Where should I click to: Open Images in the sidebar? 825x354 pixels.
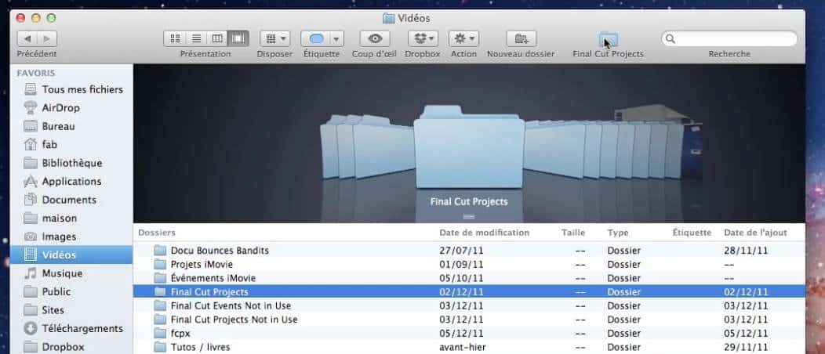click(71, 237)
